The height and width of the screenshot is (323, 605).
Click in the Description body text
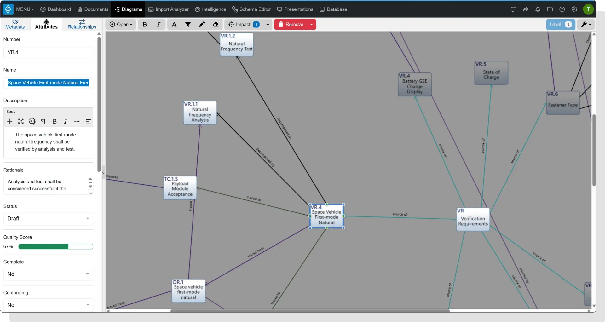45,142
